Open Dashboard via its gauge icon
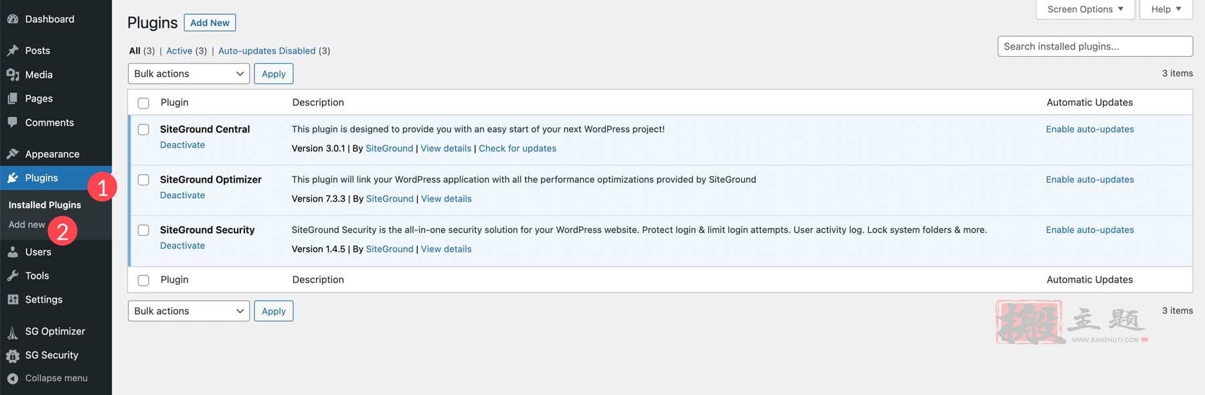Viewport: 1205px width, 395px height. [13, 19]
